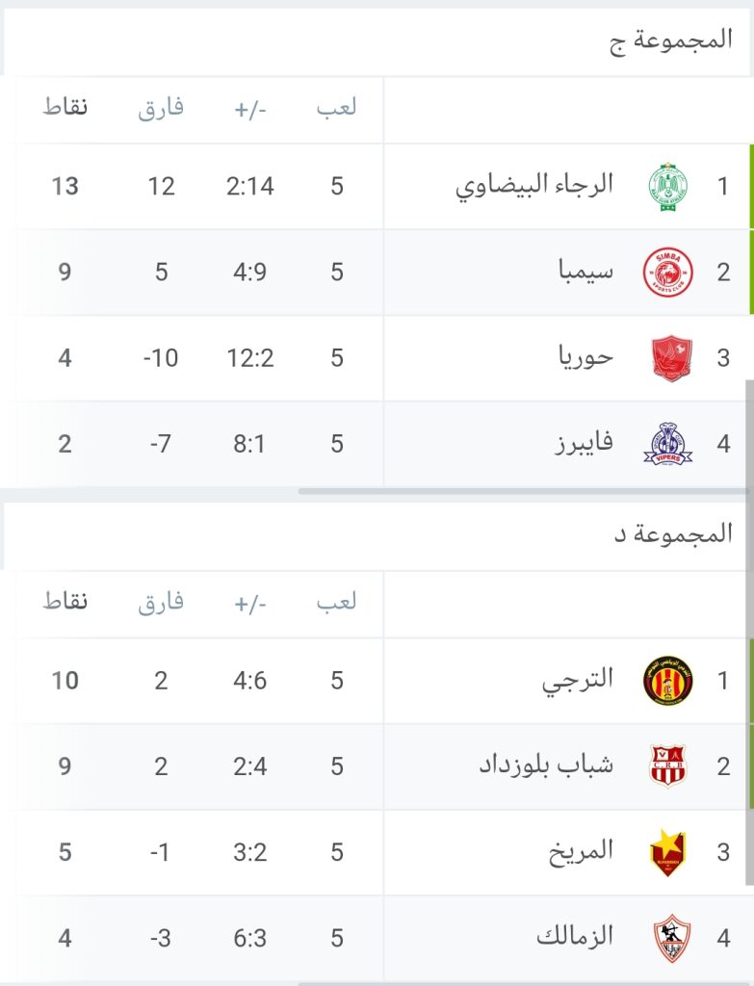
Task: Open the Al-Merrikh yellow star logo
Action: coord(668,853)
